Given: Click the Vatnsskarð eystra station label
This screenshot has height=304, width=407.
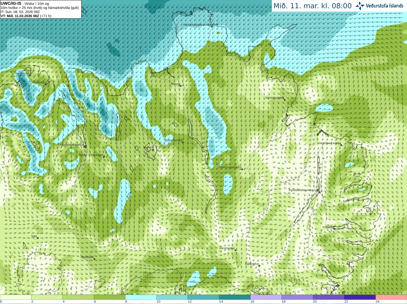Looking at the screenshot, I should (329, 143).
